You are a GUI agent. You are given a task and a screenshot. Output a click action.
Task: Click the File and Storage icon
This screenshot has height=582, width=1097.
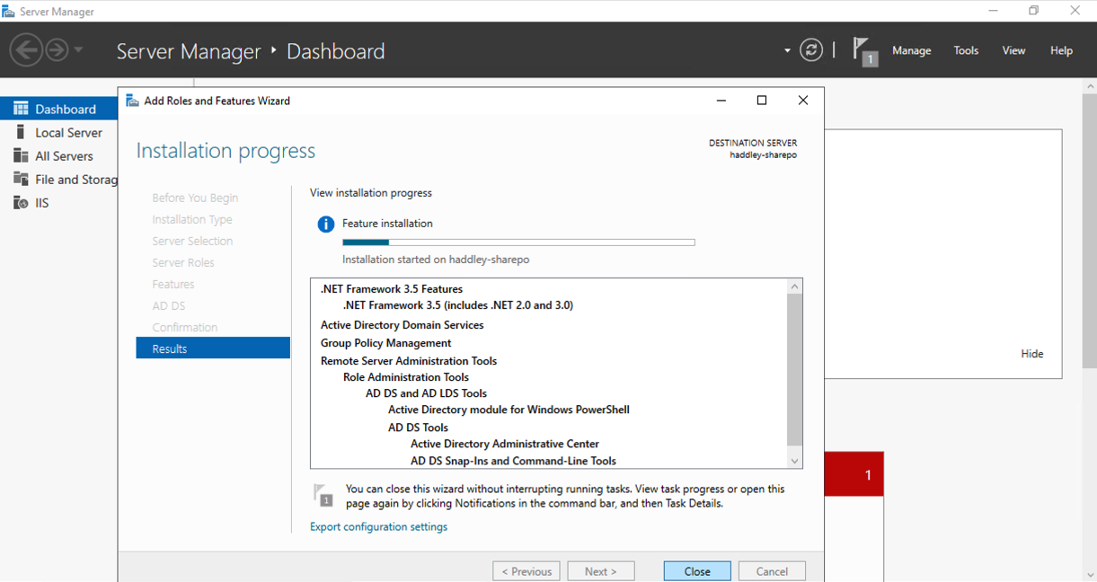tap(21, 179)
